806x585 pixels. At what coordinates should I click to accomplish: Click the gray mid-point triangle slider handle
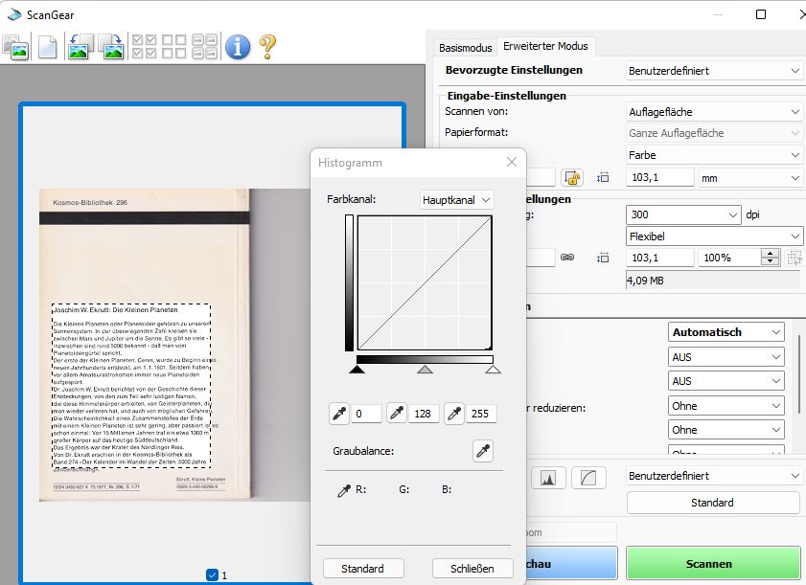[425, 370]
